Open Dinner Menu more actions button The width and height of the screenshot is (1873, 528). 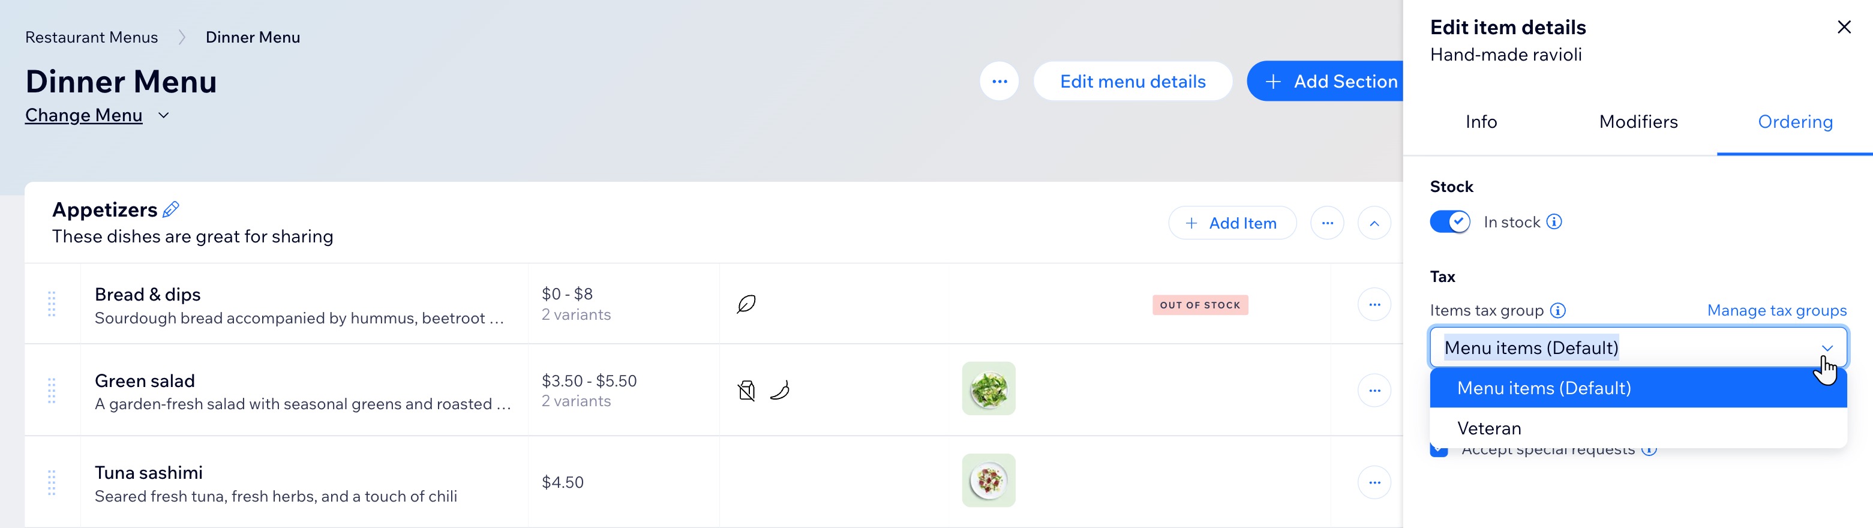click(x=999, y=82)
